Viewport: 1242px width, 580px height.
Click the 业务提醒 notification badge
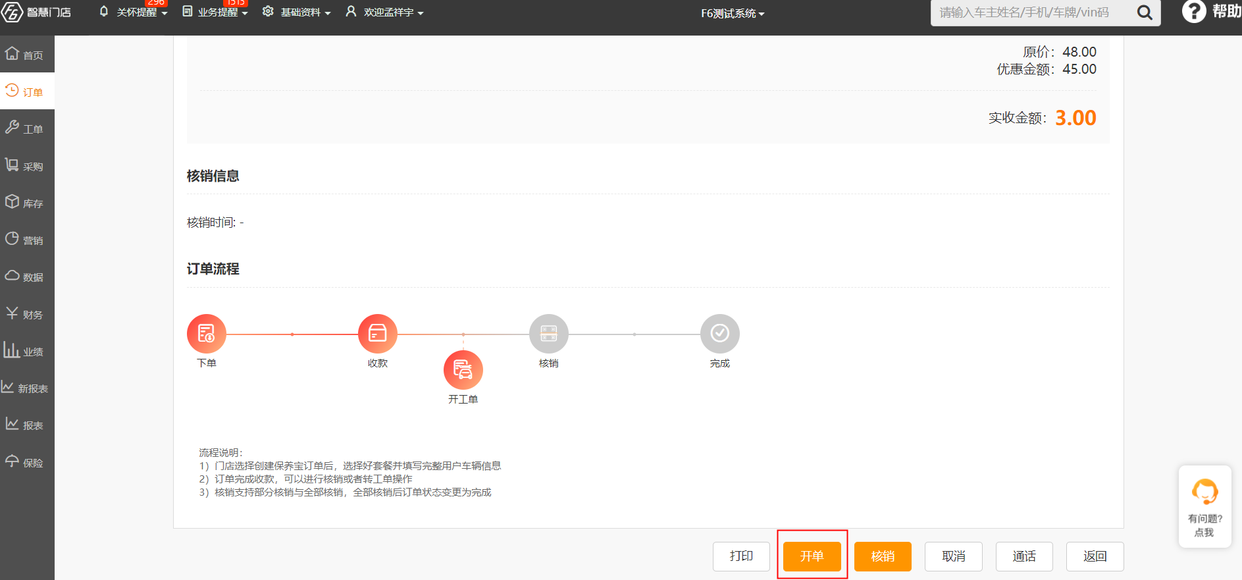coord(236,3)
